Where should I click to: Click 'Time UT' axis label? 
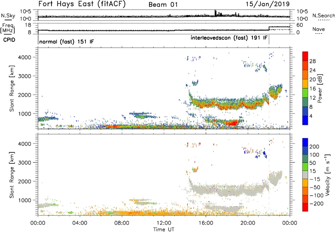point(164,229)
